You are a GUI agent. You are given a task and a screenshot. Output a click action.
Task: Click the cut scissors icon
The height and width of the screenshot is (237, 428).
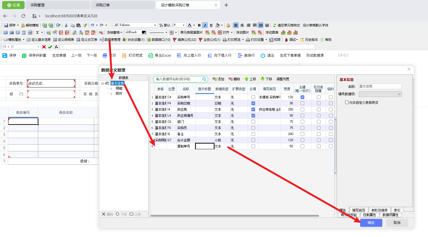pos(66,25)
